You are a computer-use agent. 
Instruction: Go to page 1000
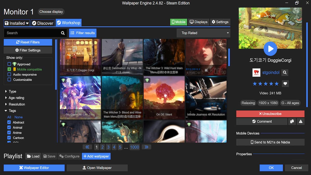(135, 147)
